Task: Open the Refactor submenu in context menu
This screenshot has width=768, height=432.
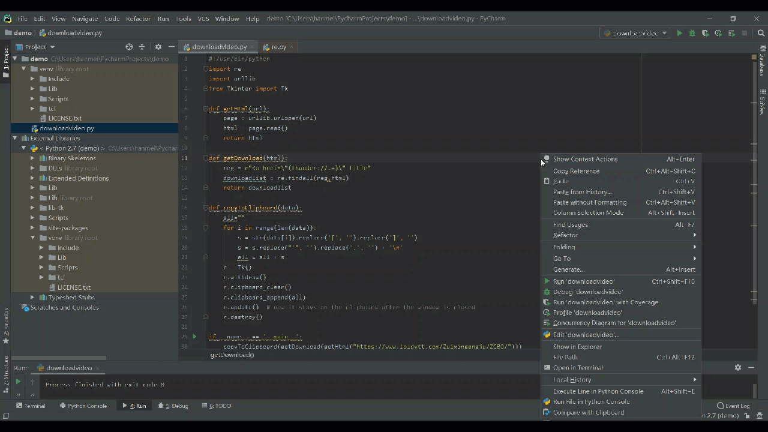Action: click(x=621, y=235)
